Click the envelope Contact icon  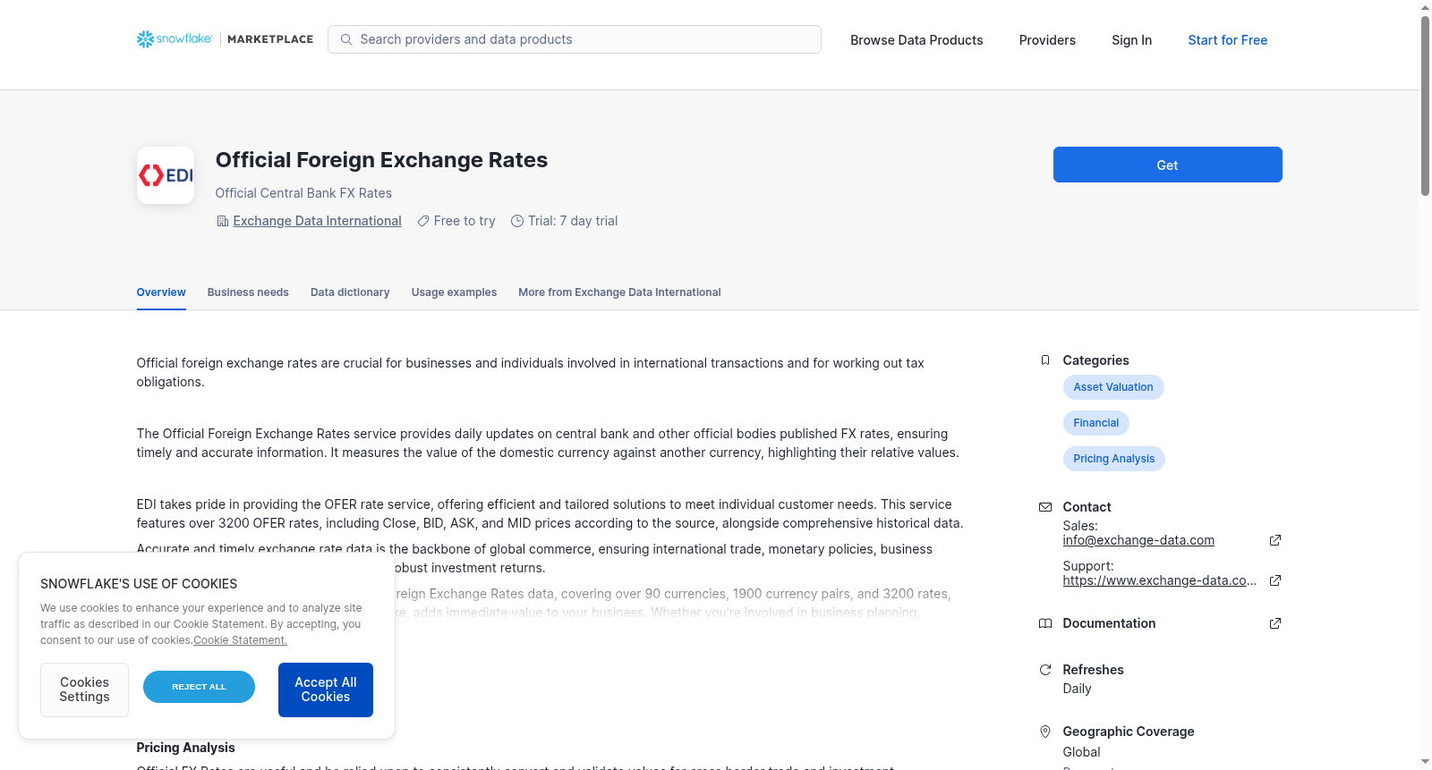pos(1044,507)
